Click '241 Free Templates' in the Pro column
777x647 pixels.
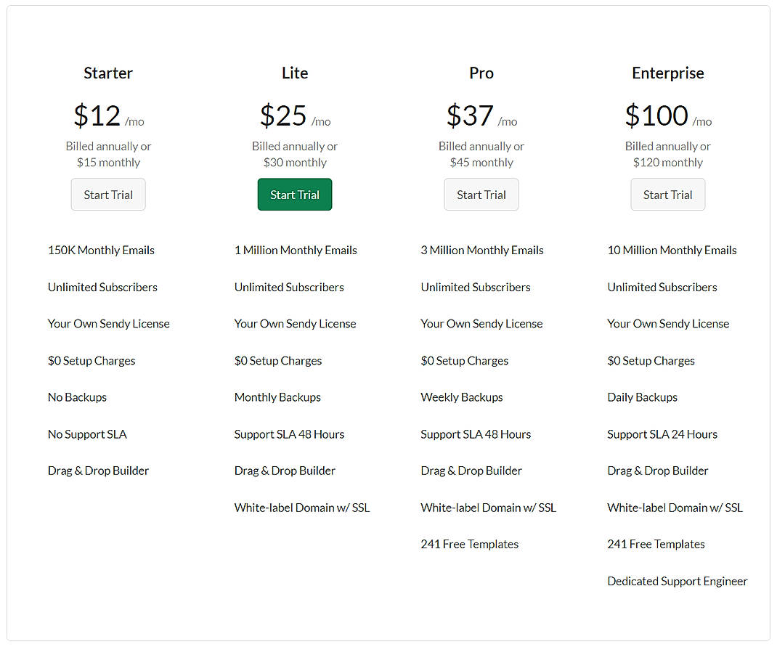pos(469,544)
